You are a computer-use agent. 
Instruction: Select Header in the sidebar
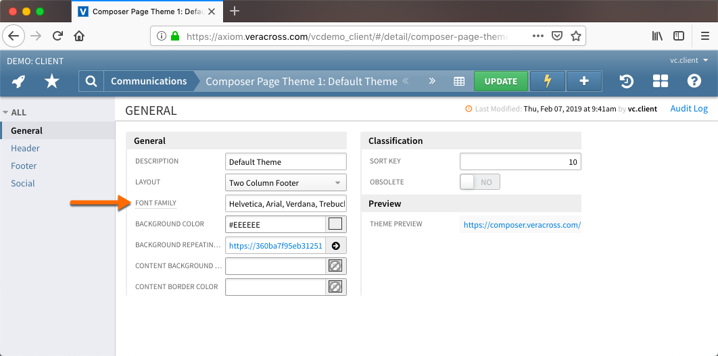26,148
